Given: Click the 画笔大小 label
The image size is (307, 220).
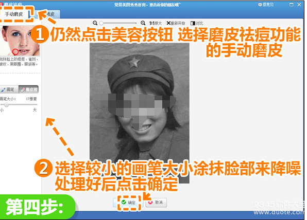Looking at the screenshot, I should [x=8, y=99].
